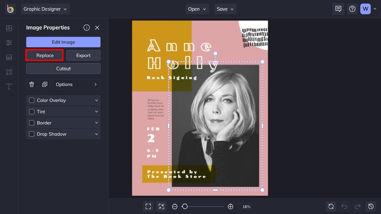
Task: Open the history clock icon
Action: click(x=371, y=206)
